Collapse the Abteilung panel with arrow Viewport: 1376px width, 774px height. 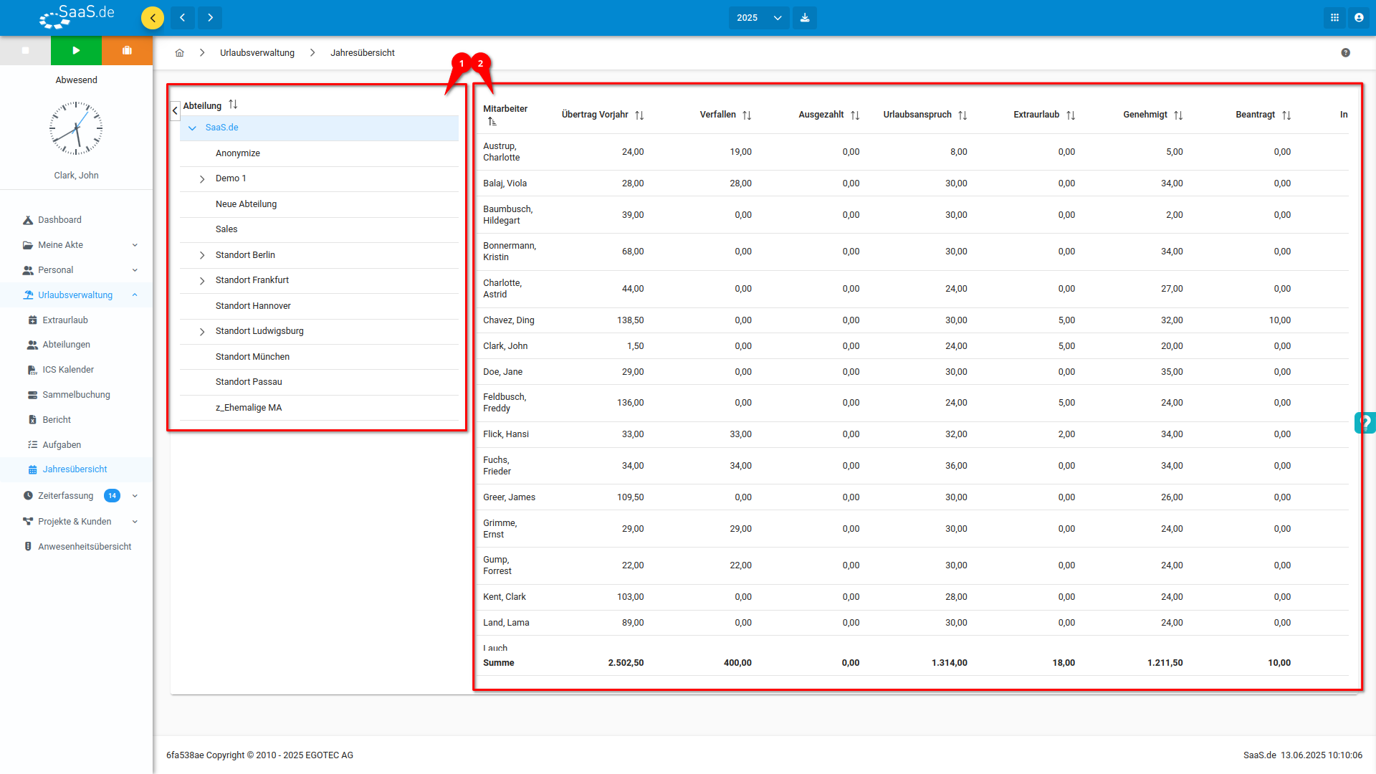[x=175, y=110]
